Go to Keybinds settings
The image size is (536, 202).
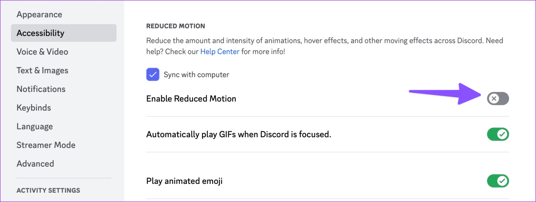(x=33, y=108)
